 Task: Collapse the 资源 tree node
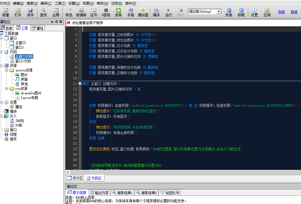[x=1, y=66]
